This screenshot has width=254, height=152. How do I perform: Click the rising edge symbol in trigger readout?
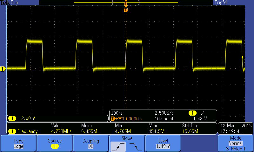click(203, 113)
